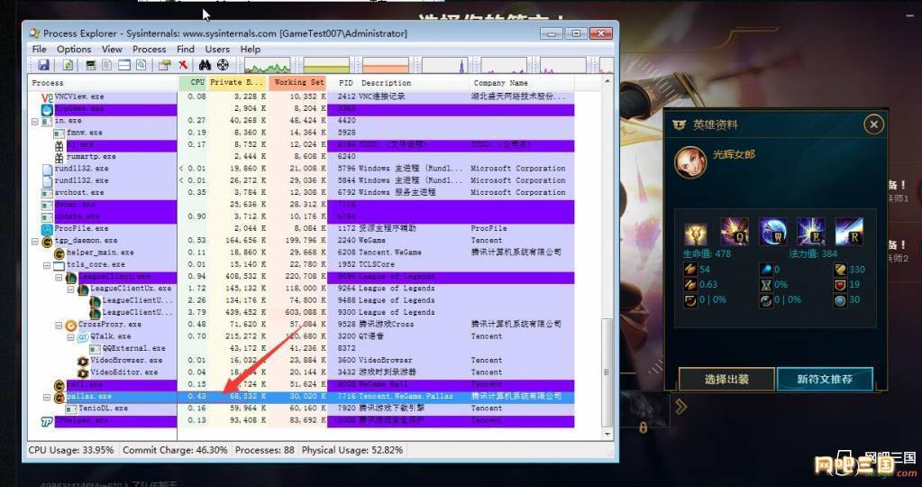Click the Q ability icon
922x487 pixels.
[x=735, y=232]
